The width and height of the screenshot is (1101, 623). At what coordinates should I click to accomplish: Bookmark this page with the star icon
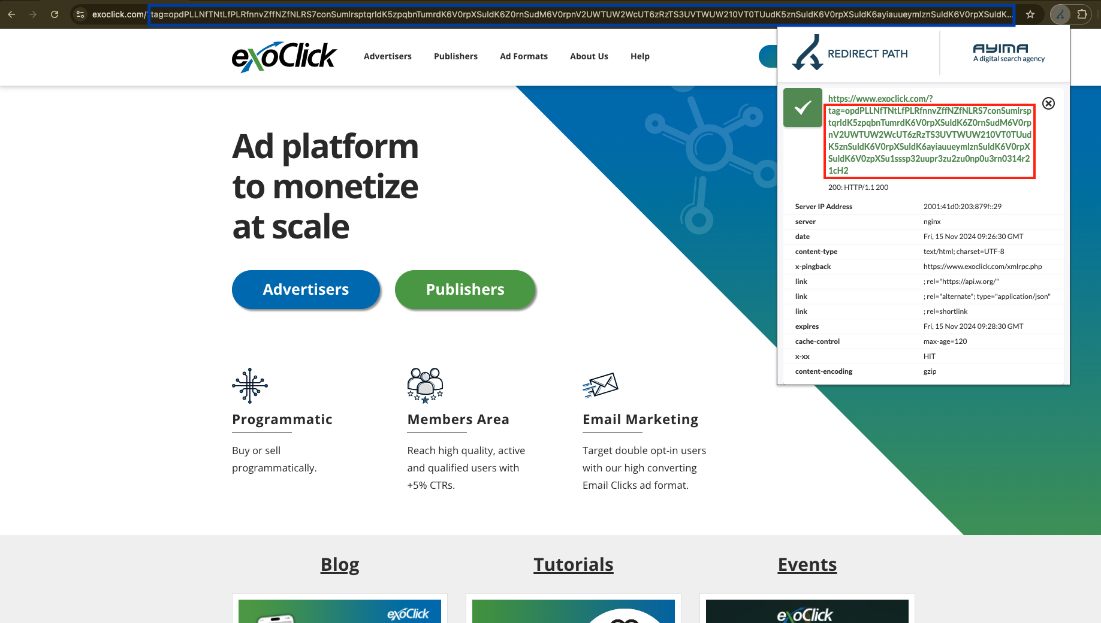(1030, 14)
